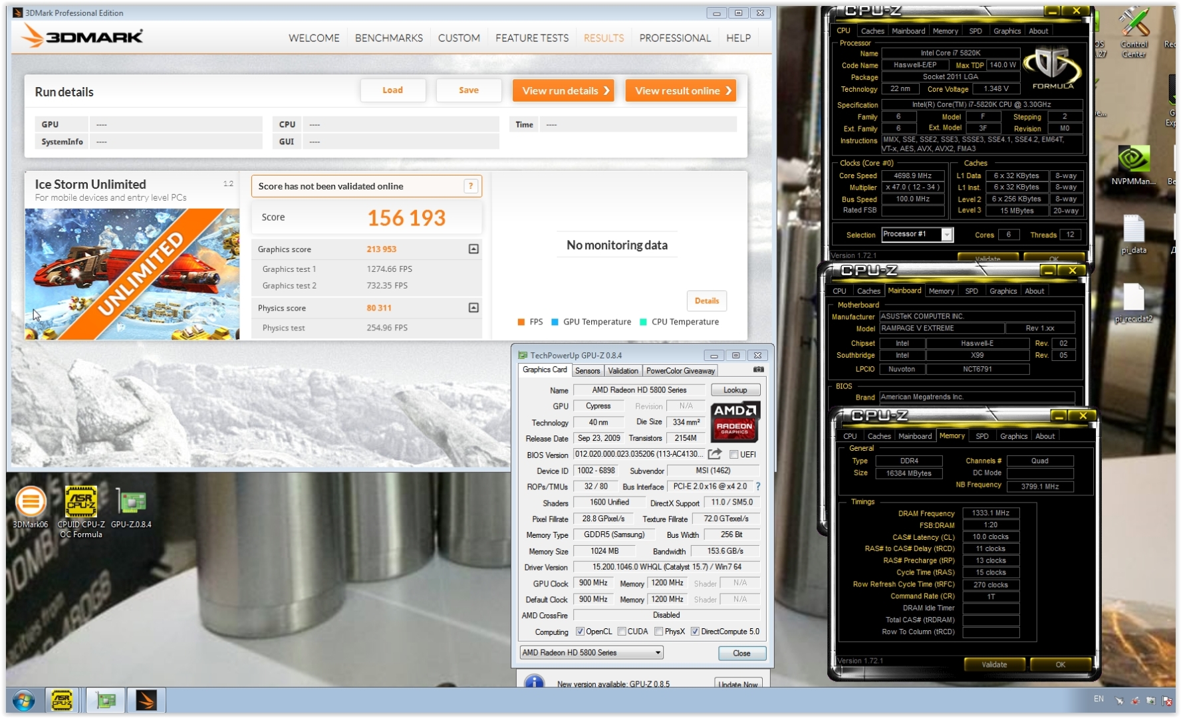This screenshot has width=1181, height=718.
Task: Open the 3DMark06 desktop shortcut
Action: point(31,508)
